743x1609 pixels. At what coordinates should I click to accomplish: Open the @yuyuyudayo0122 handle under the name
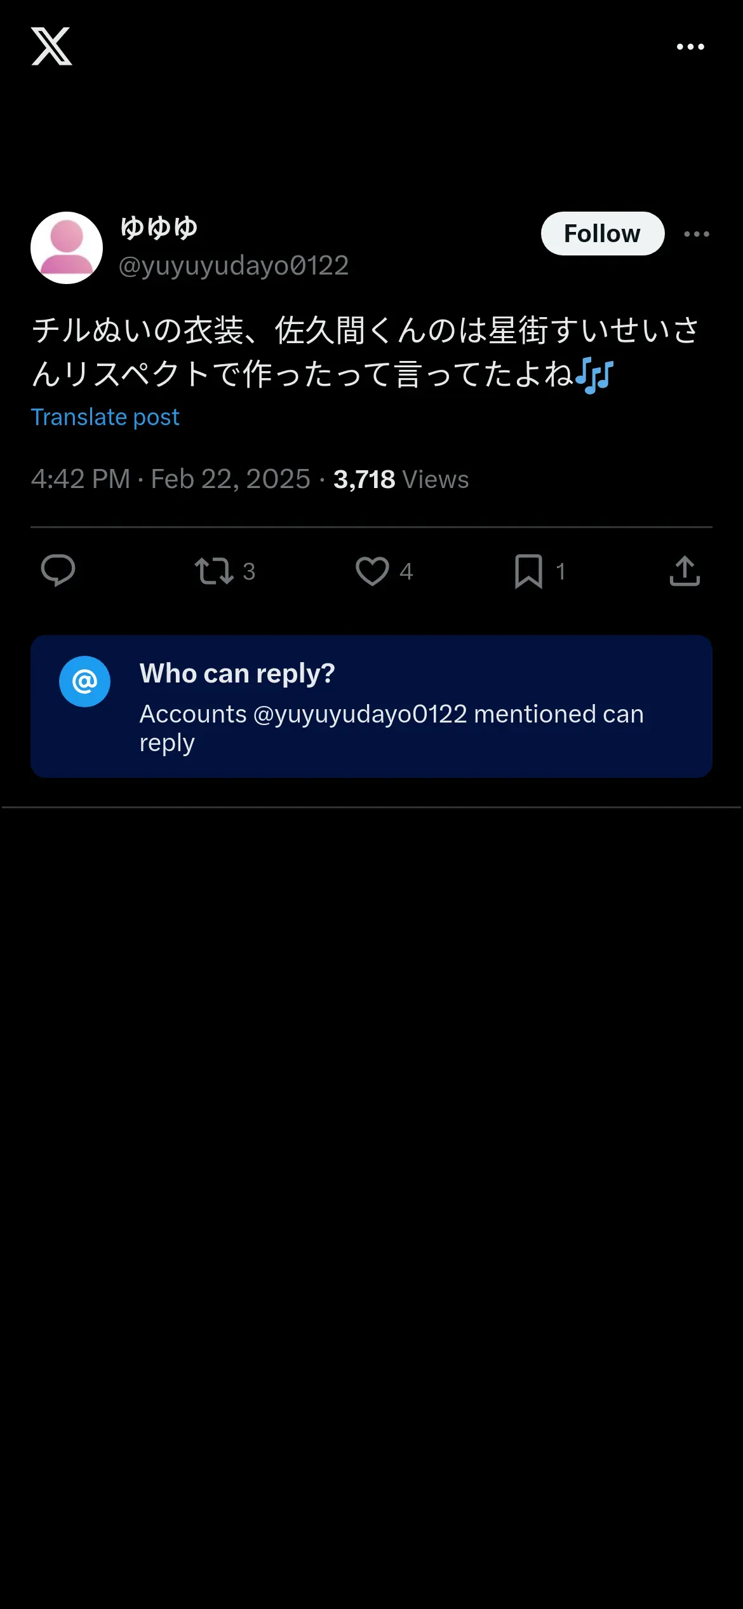234,266
